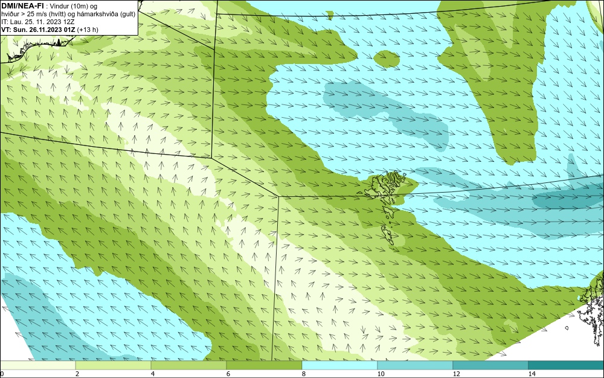The height and width of the screenshot is (378, 604).
Task: Click the 12–14 m/s darker teal legend swatch
Action: [x=490, y=365]
